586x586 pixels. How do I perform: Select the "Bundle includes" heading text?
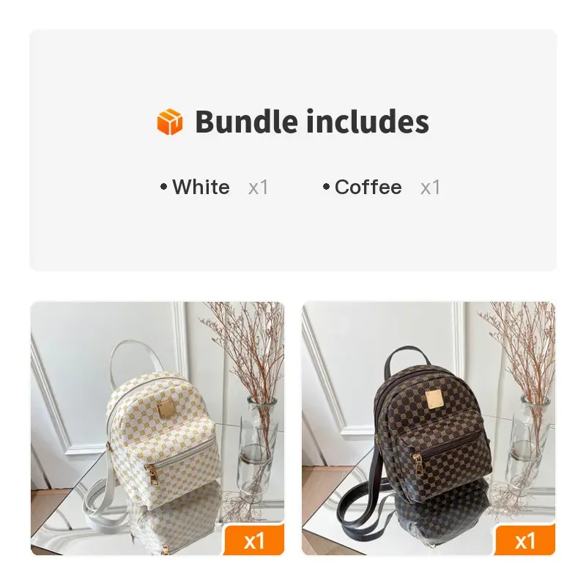312,122
